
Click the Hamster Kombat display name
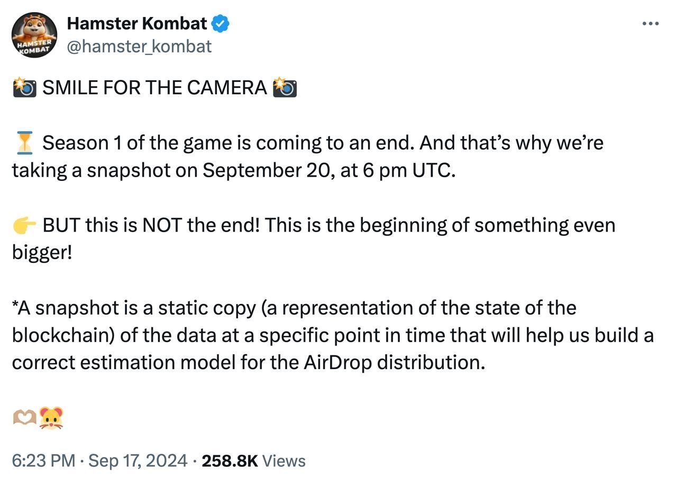click(137, 23)
